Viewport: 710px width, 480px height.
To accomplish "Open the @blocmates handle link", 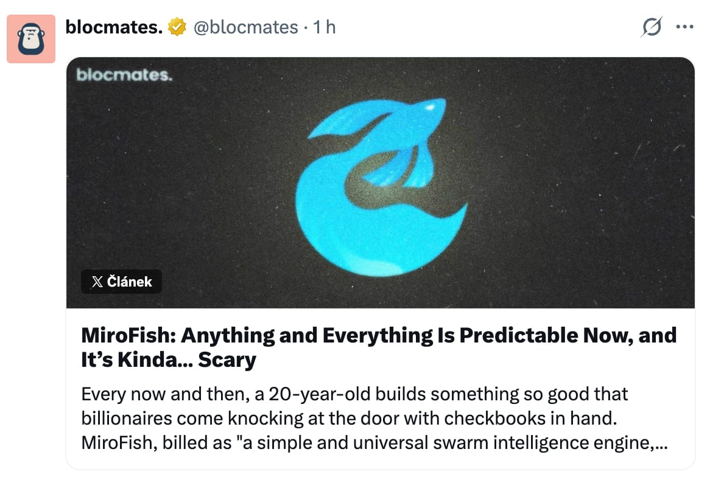I will pos(245,27).
